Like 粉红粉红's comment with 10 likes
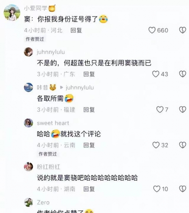This screenshot has width=189, height=213. pos(157,189)
